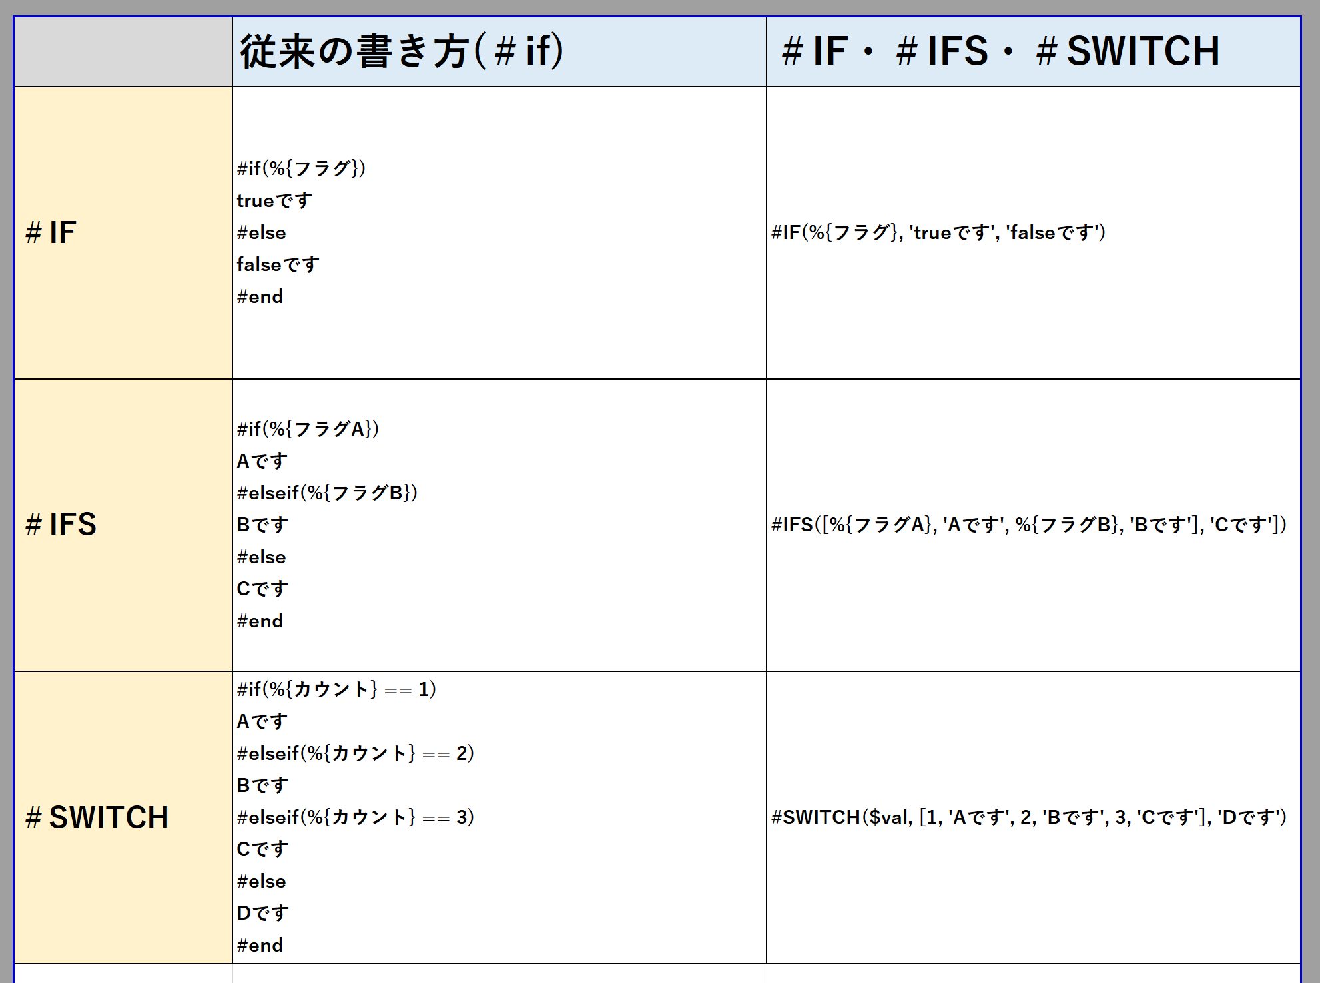This screenshot has height=983, width=1320.
Task: Click the '# IFS' row label cell
Action: [x=123, y=525]
